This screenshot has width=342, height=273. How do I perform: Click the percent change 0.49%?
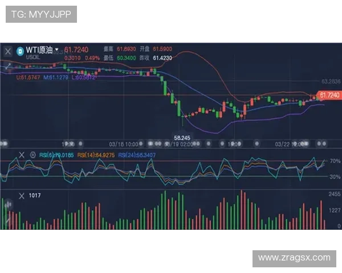pyautogui.click(x=92, y=58)
